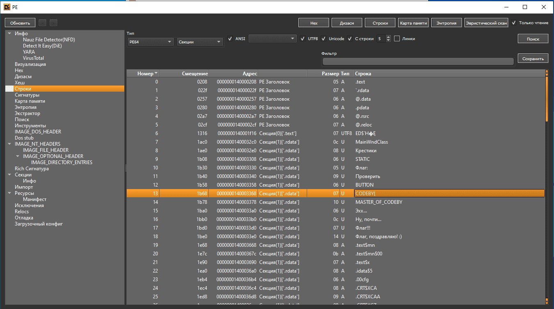Click the forward navigation arrow button

click(54, 23)
